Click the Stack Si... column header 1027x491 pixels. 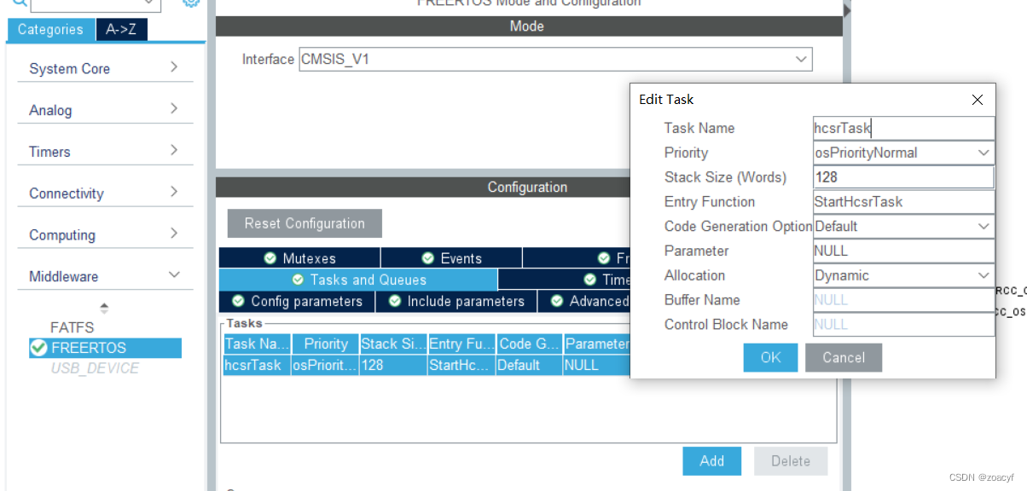pos(393,344)
